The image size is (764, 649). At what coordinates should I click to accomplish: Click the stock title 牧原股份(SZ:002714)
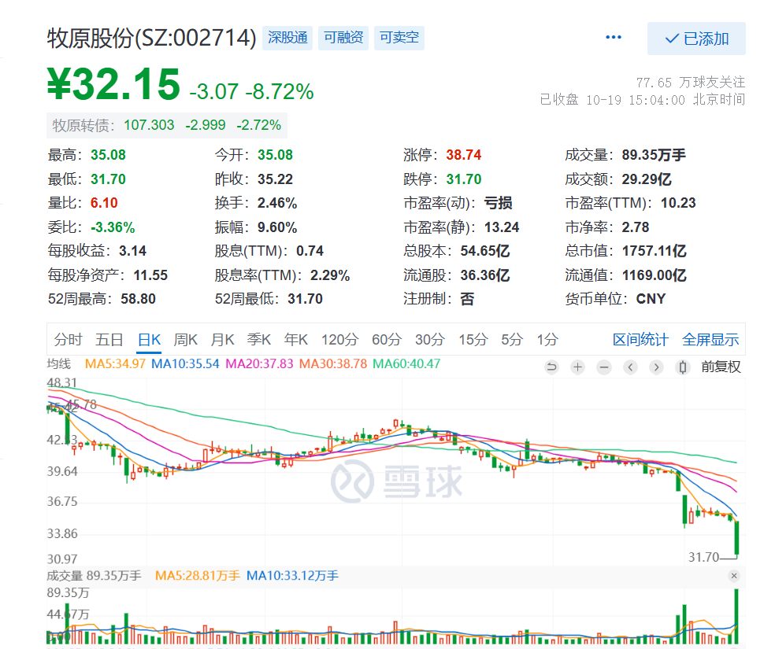click(151, 38)
